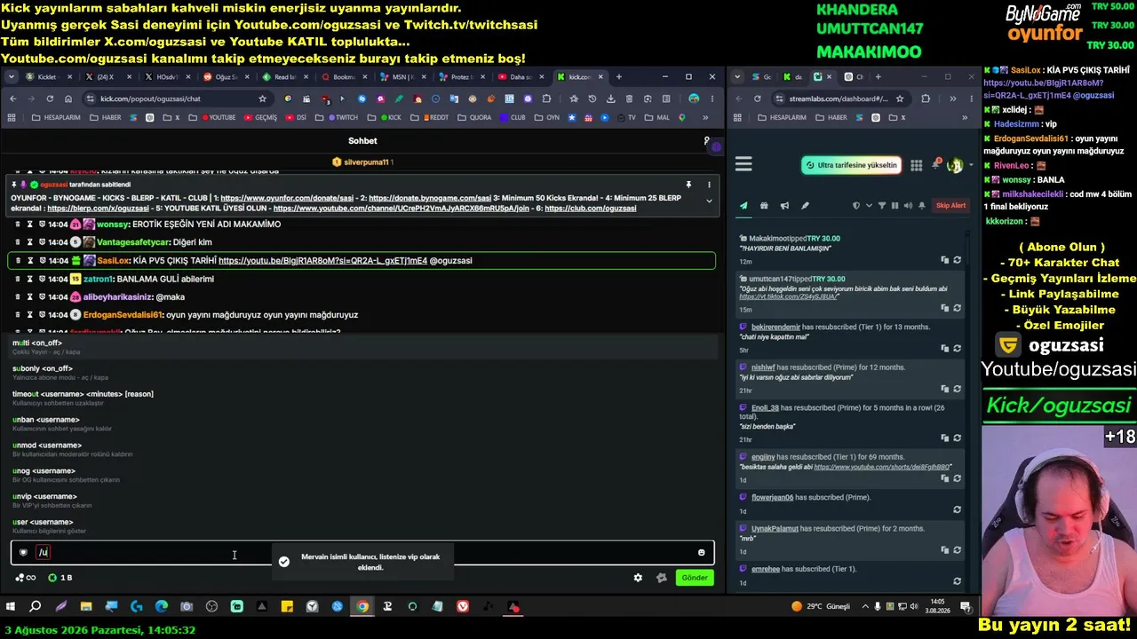Copy the umuttcan147 tip event
The height and width of the screenshot is (639, 1137).
pyautogui.click(x=945, y=309)
